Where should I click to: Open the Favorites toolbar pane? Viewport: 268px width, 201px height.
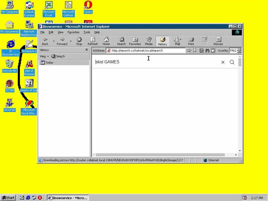(x=135, y=41)
